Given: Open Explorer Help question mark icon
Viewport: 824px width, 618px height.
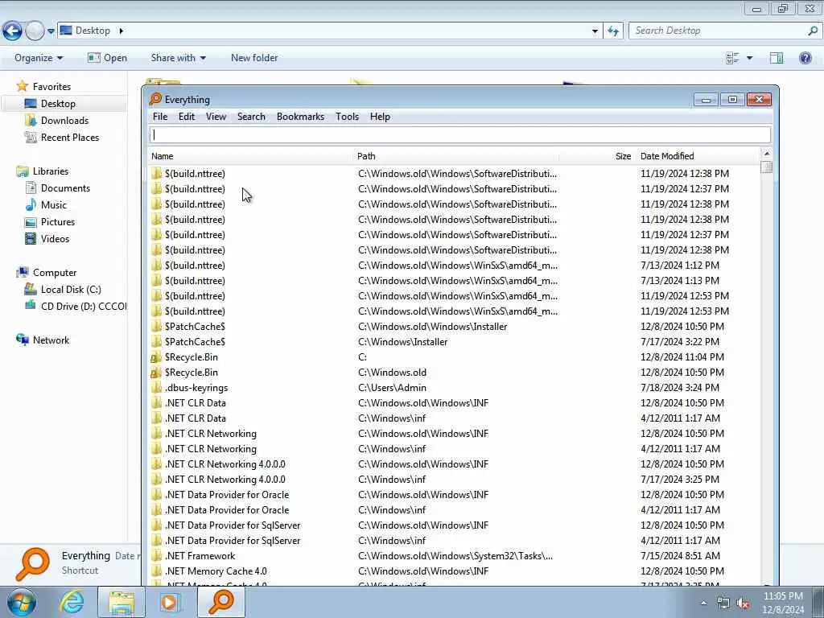Looking at the screenshot, I should tap(805, 58).
